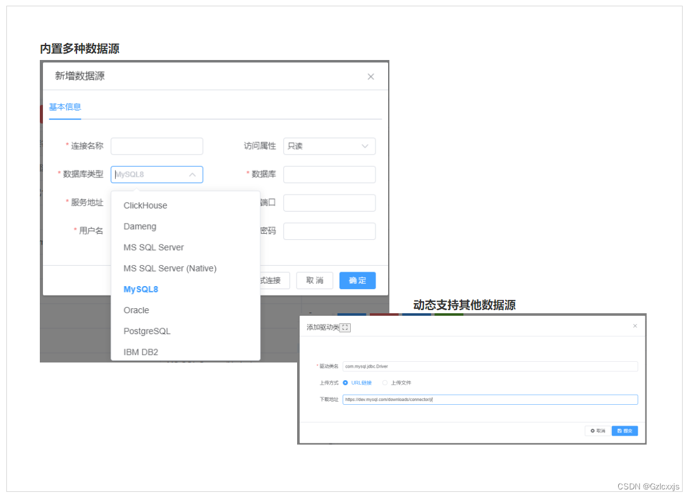Click the circle icon inside the 取消 button
This screenshot has width=689, height=497.
pos(593,431)
